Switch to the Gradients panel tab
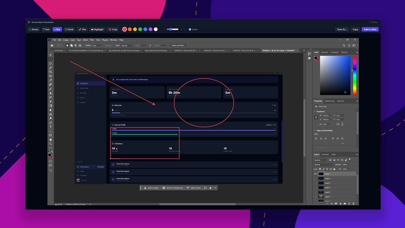Image resolution: width=405 pixels, height=228 pixels. point(334,52)
